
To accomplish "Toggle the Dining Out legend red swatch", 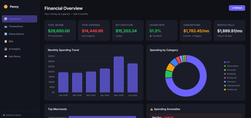I will (x=225, y=78).
